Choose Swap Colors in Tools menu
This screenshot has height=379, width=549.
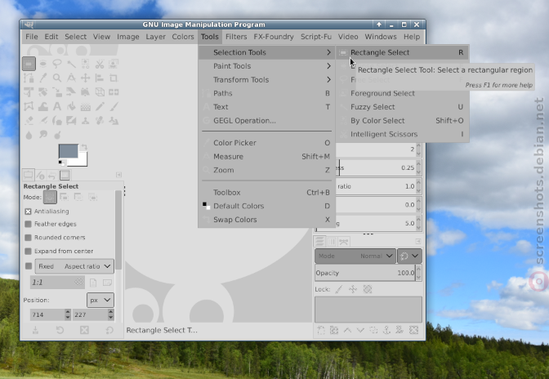click(266, 220)
